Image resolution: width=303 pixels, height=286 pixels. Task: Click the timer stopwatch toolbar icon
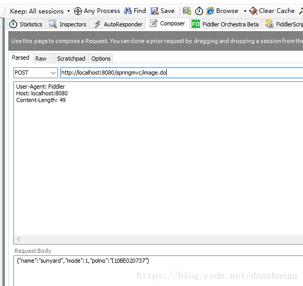tap(199, 11)
